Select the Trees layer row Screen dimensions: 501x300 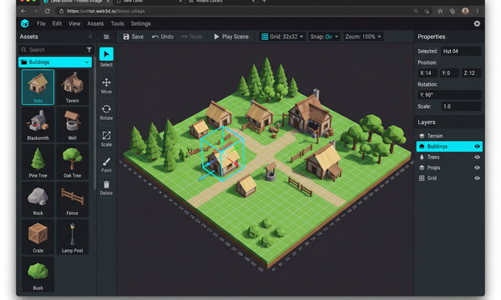449,157
